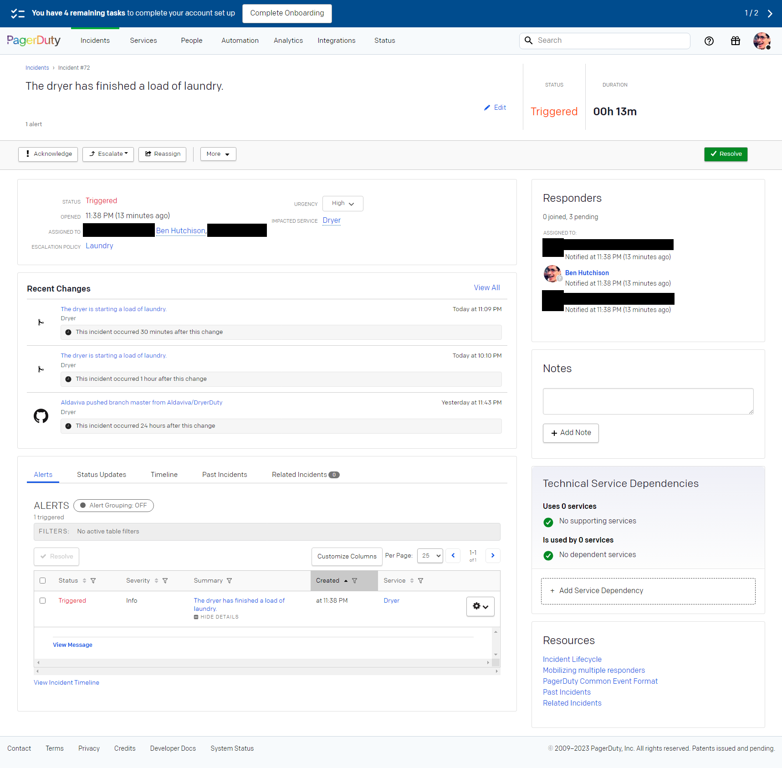Go to next alerts page
This screenshot has height=768, width=782.
[x=493, y=556]
